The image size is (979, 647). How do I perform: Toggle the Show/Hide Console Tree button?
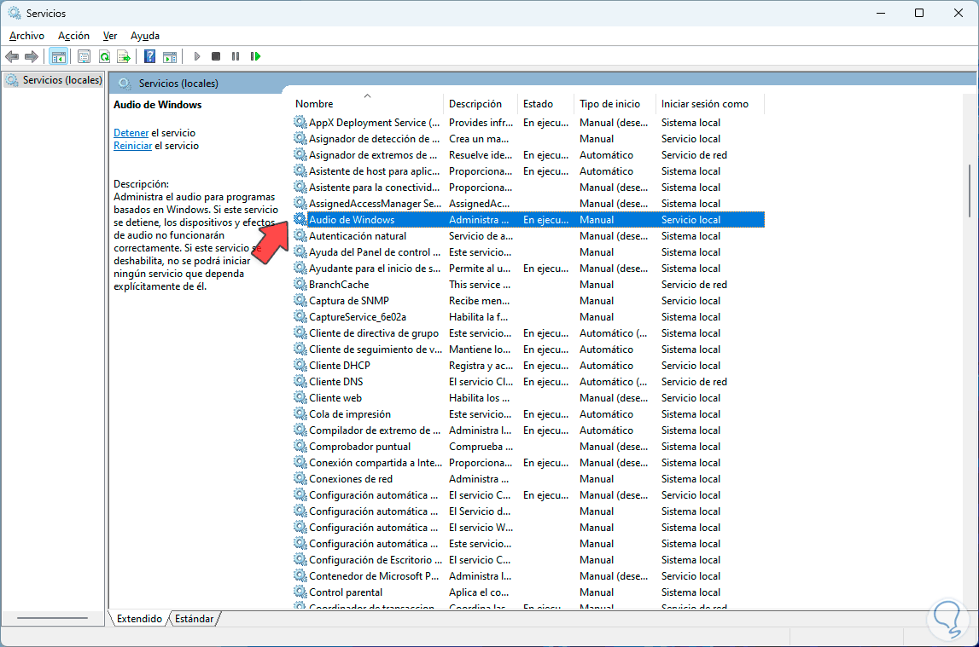[x=59, y=57]
